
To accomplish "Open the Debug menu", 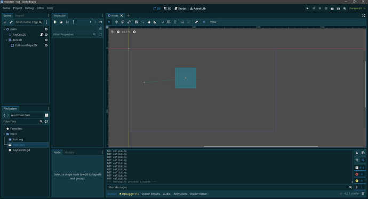I will click(x=29, y=8).
